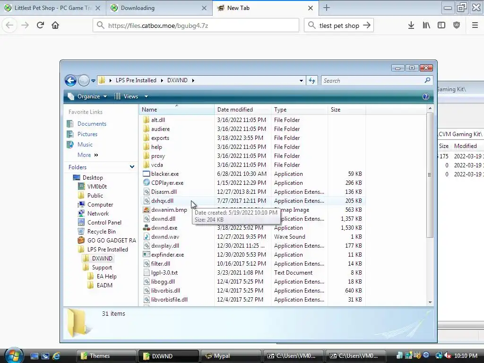Open Explorer help question mark icon
The width and height of the screenshot is (484, 363).
[426, 96]
